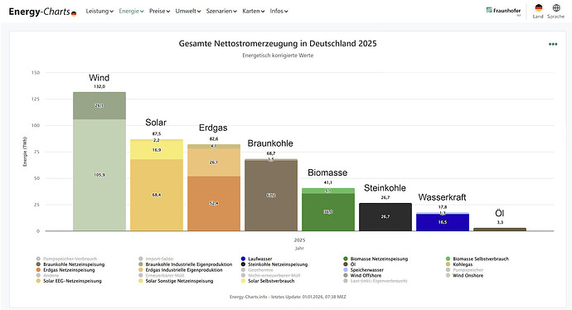Click the Fraunhofer logo
The image size is (572, 310).
pyautogui.click(x=503, y=11)
